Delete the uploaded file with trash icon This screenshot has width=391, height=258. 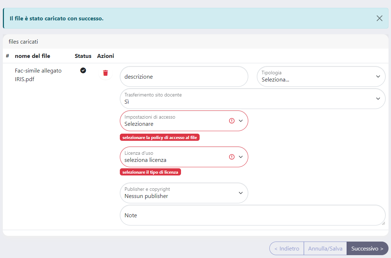[105, 73]
